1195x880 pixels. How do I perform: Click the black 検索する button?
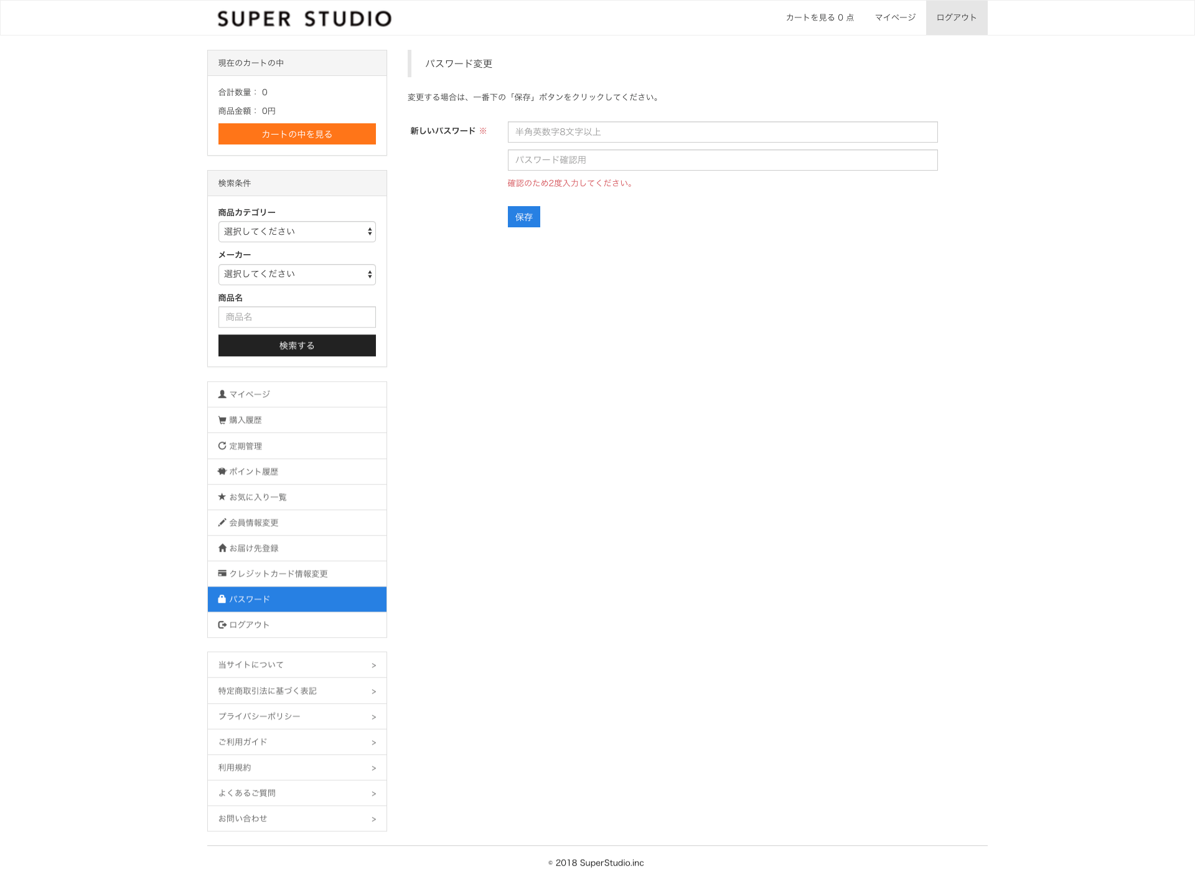(297, 346)
